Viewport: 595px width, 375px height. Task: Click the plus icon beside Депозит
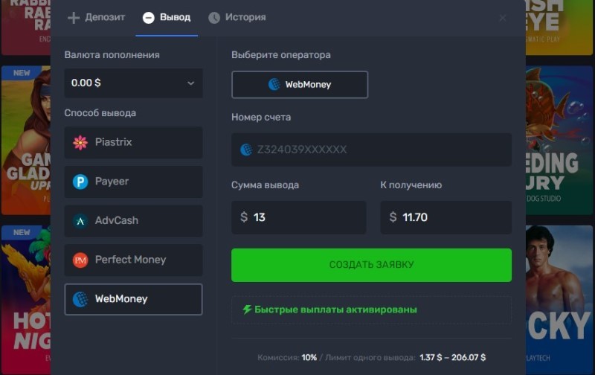click(x=74, y=18)
